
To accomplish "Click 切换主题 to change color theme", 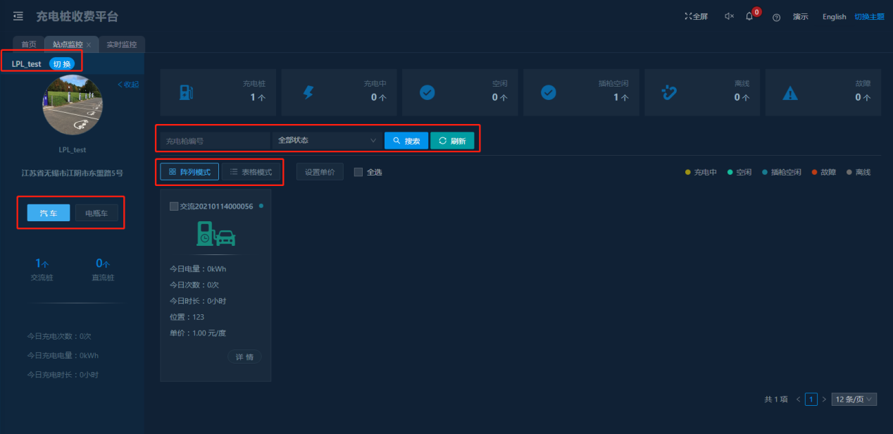I will click(869, 17).
